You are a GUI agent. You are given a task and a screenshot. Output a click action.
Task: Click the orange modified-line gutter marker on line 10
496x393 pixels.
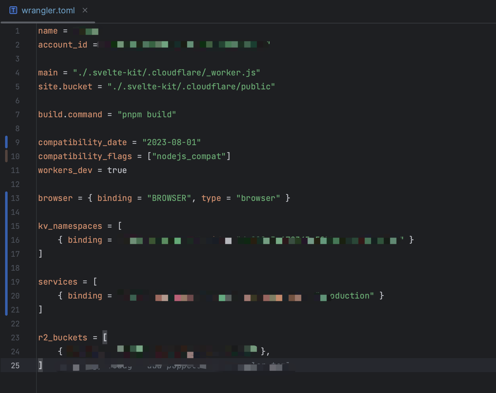pos(6,156)
